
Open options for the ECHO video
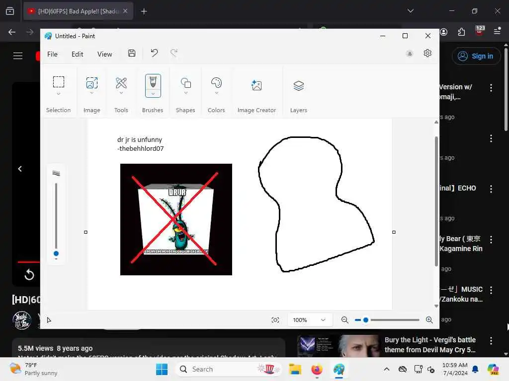pos(491,189)
